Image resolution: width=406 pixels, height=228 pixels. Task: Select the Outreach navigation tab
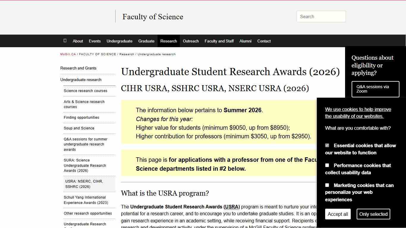point(191,41)
